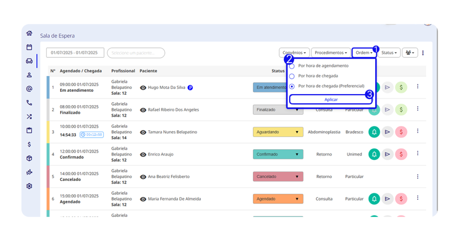Click the Abdominoplastia procedure text
Viewport: 459px width, 241px height.
(x=324, y=132)
